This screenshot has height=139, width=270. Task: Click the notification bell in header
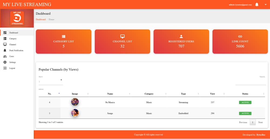coord(257,5)
